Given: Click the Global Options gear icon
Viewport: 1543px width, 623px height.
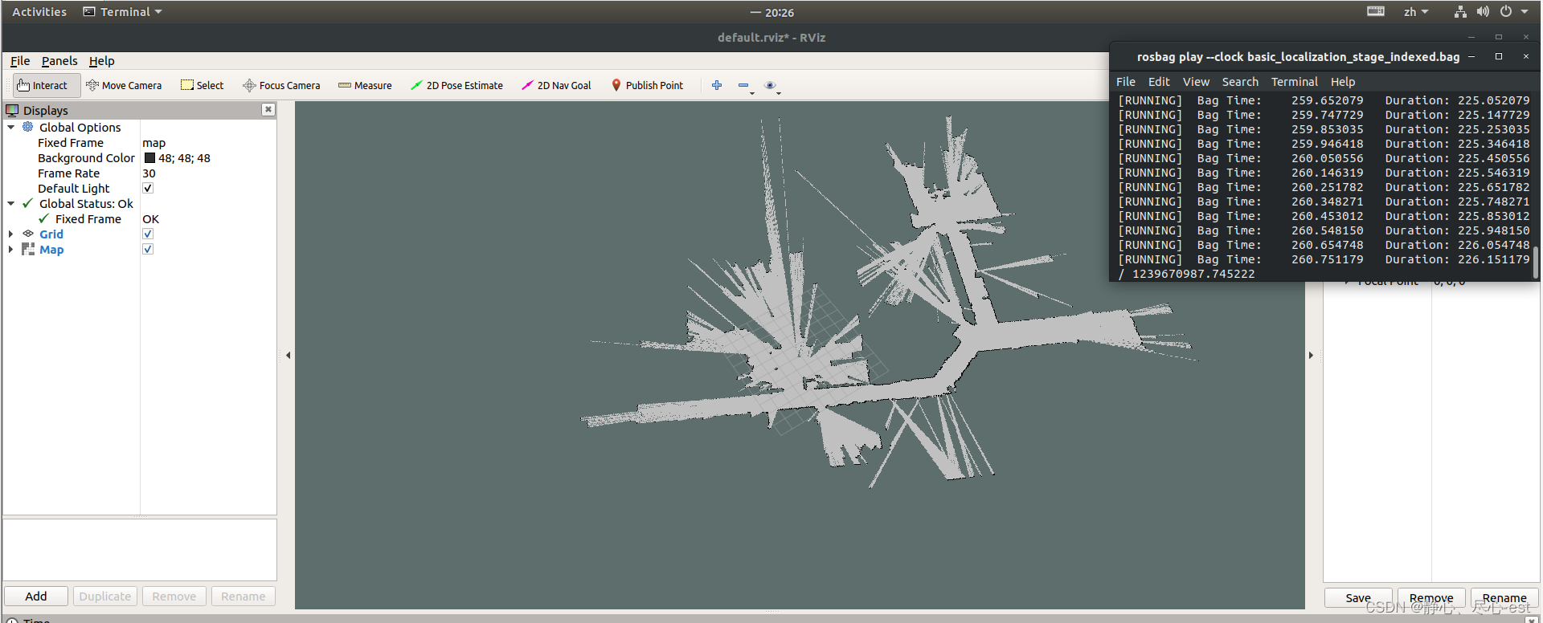Looking at the screenshot, I should point(28,127).
